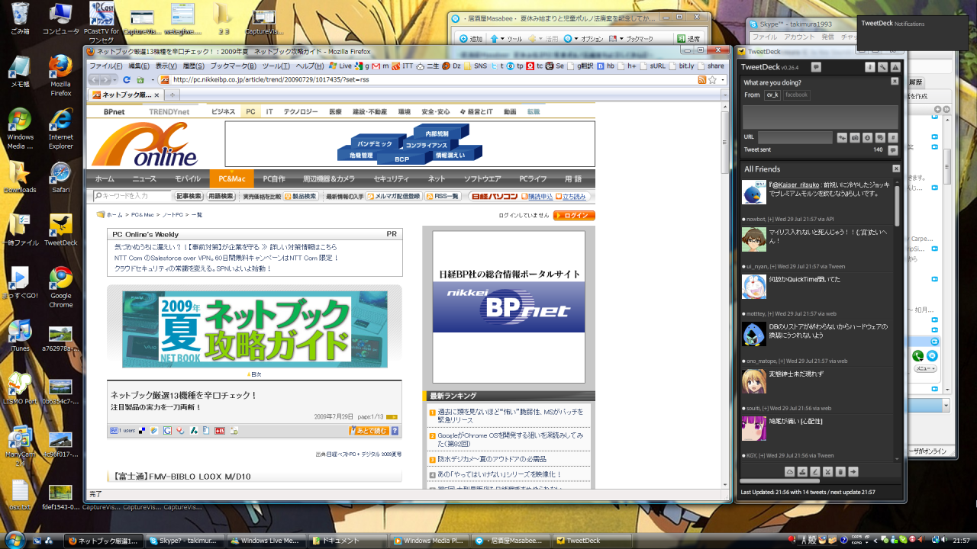This screenshot has height=549, width=977.
Task: Close the All Friends column
Action: [x=895, y=169]
